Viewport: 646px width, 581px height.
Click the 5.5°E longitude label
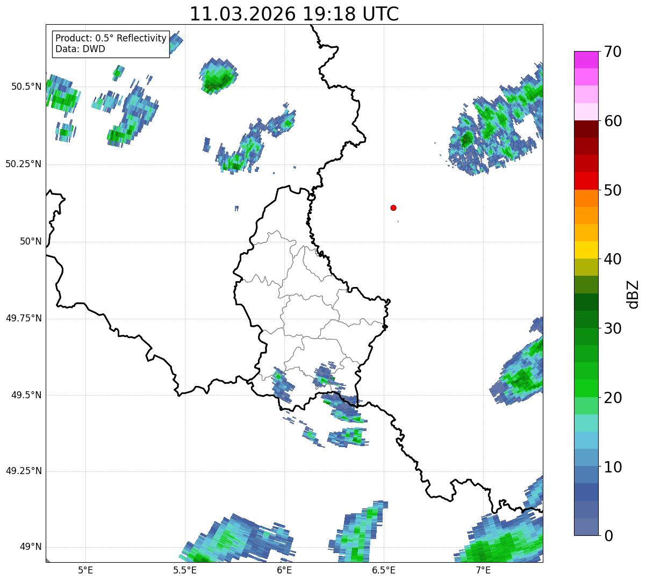pos(185,570)
